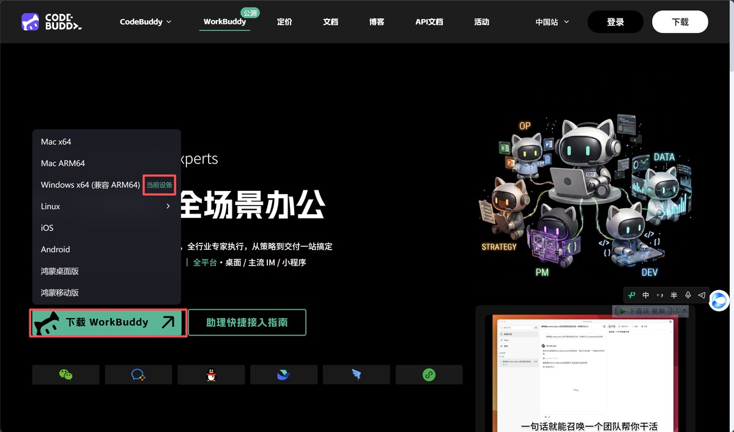Image resolution: width=734 pixels, height=432 pixels.
Task: Open the API文档 nav item
Action: (x=429, y=21)
